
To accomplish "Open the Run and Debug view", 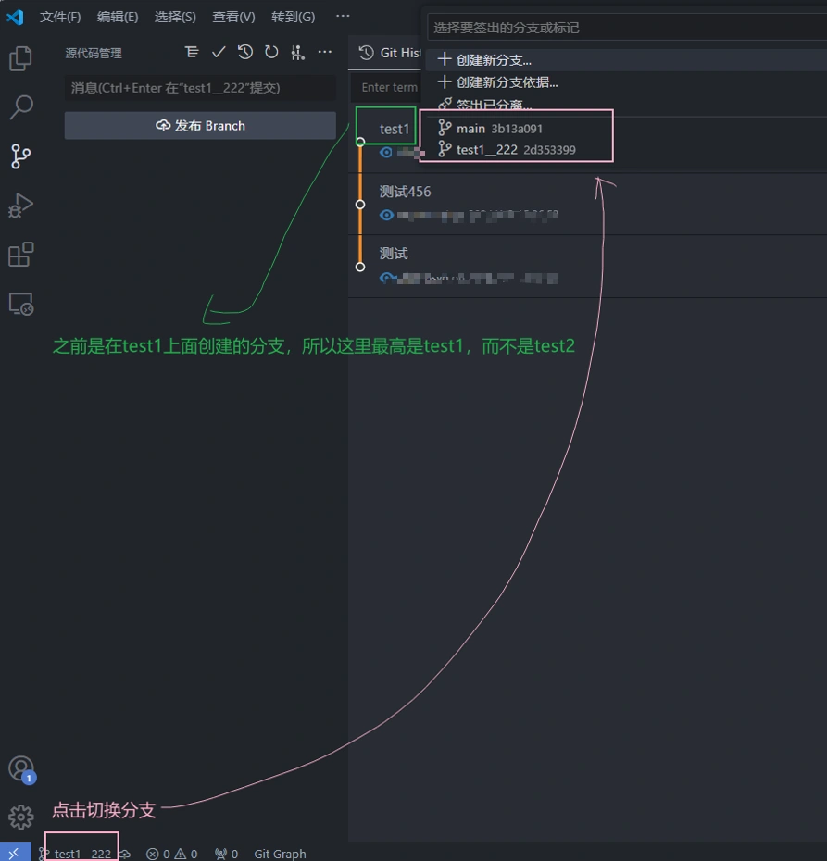I will pyautogui.click(x=21, y=206).
